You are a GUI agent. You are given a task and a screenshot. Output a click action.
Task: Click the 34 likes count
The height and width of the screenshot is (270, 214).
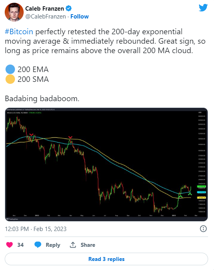20,245
